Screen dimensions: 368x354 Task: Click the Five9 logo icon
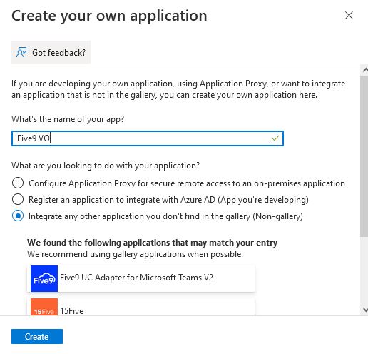(x=44, y=278)
